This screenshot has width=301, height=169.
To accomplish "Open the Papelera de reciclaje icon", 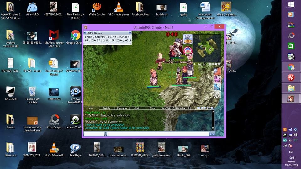I will (x=32, y=95).
